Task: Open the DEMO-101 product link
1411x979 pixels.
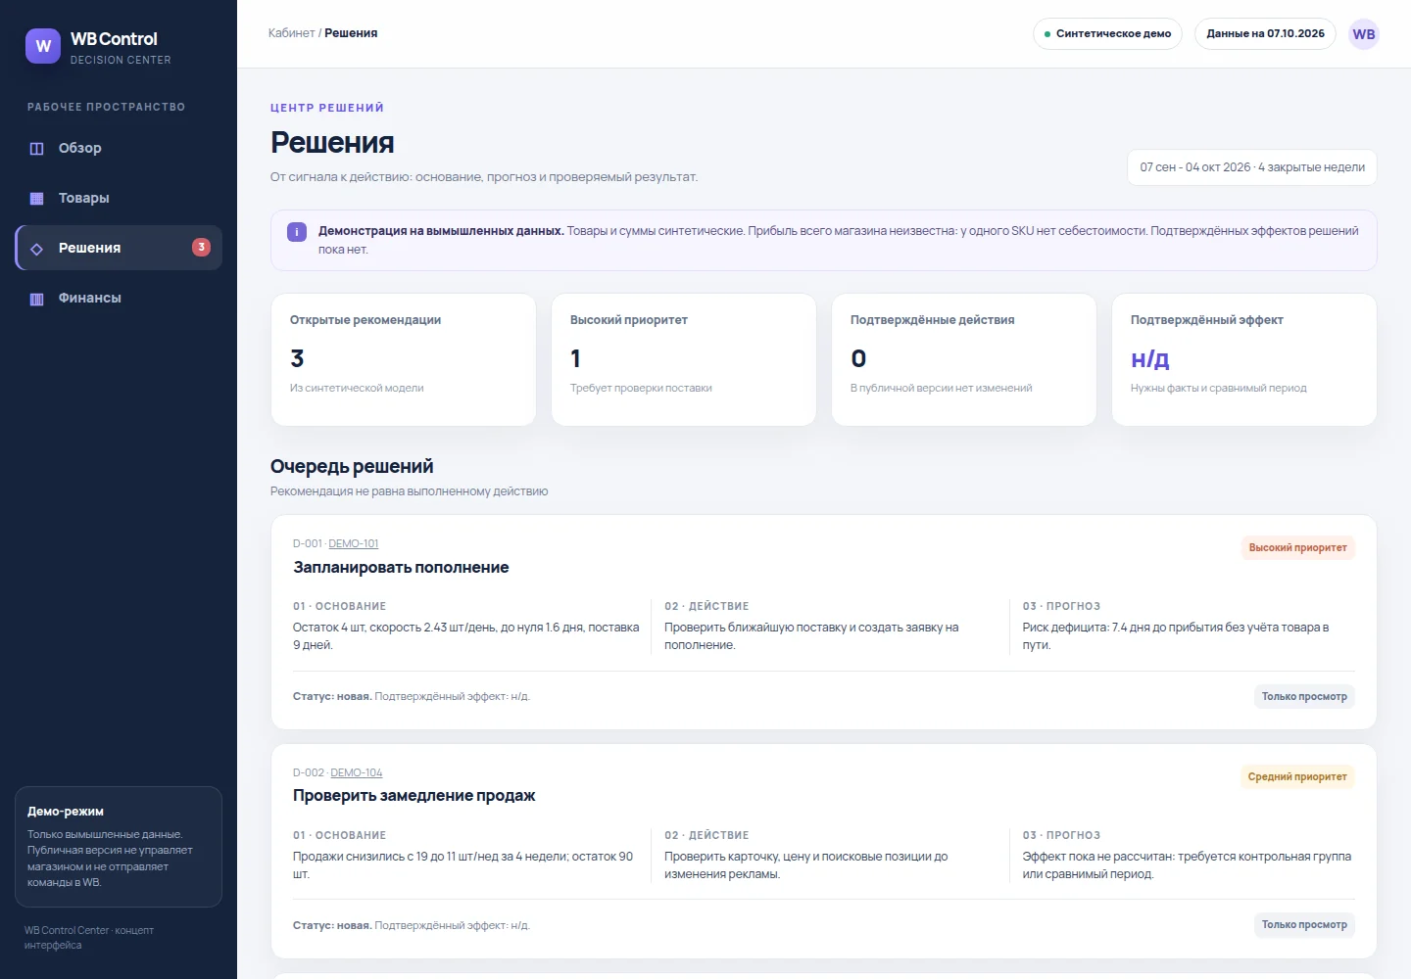Action: tap(353, 543)
